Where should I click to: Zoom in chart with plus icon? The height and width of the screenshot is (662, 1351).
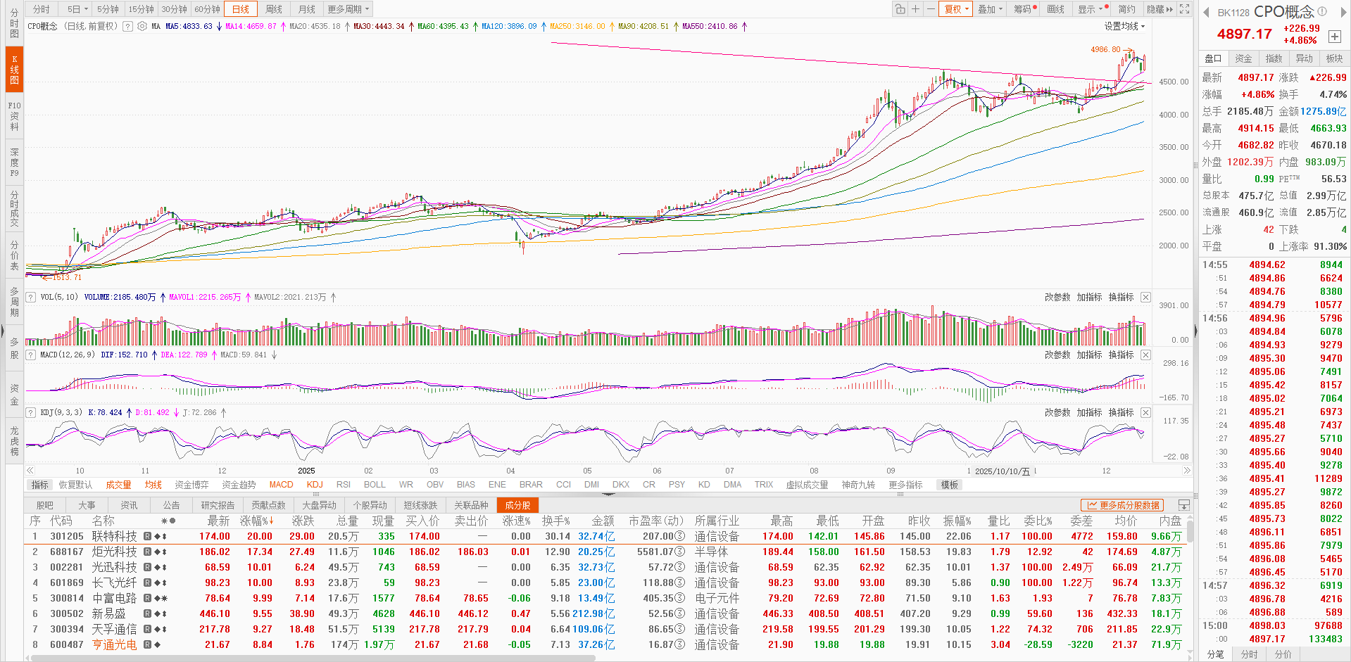(915, 9)
